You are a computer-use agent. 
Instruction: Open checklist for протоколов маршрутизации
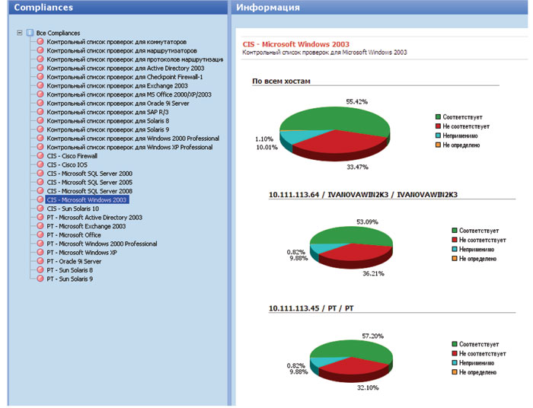coord(135,59)
